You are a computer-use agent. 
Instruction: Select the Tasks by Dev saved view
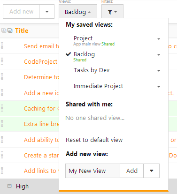(x=92, y=70)
